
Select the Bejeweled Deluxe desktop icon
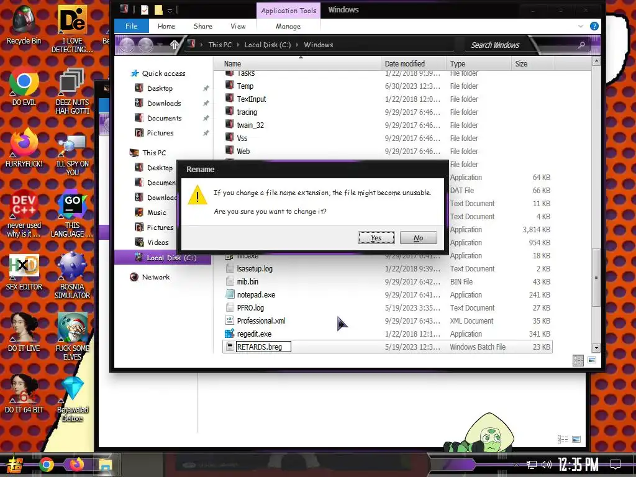(73, 399)
